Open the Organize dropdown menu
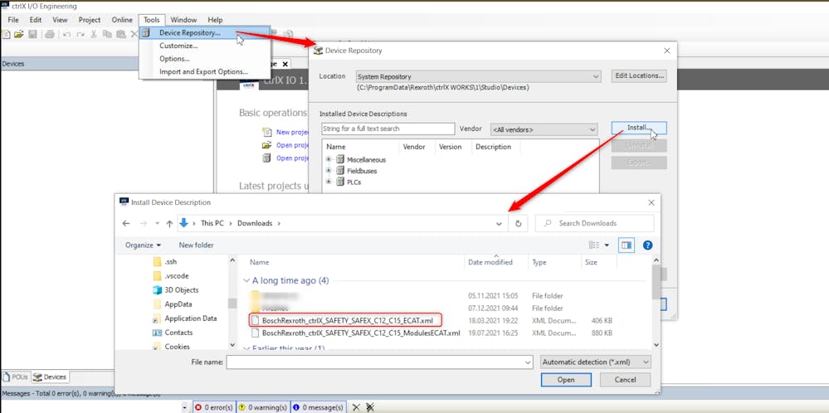This screenshot has height=413, width=829. pyautogui.click(x=144, y=245)
